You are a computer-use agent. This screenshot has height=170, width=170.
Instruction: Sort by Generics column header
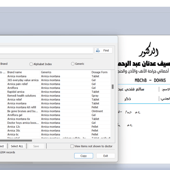[x=65, y=72]
